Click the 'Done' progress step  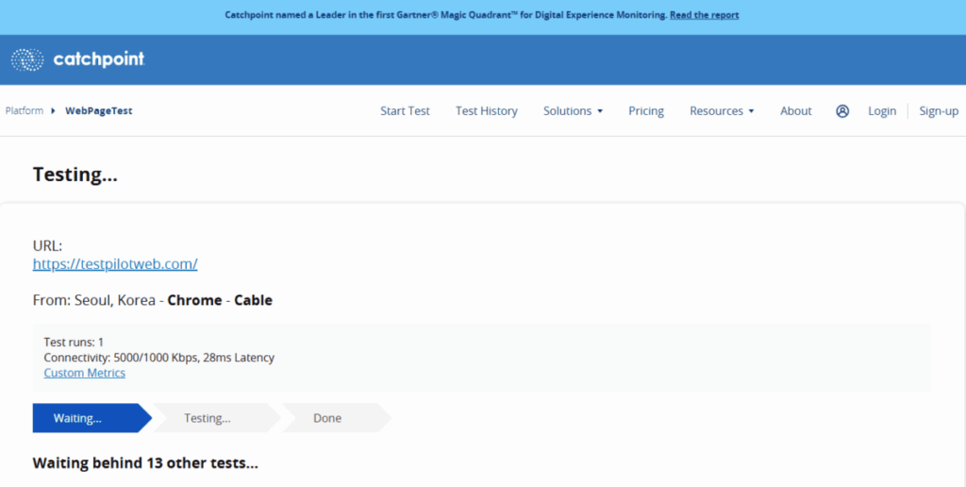330,418
